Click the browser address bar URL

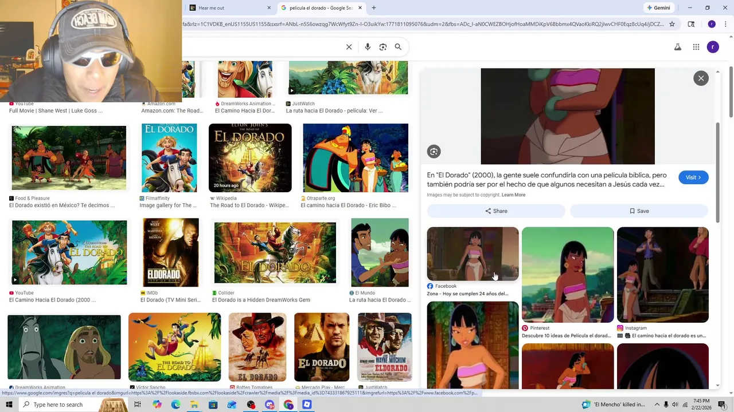[x=423, y=24]
